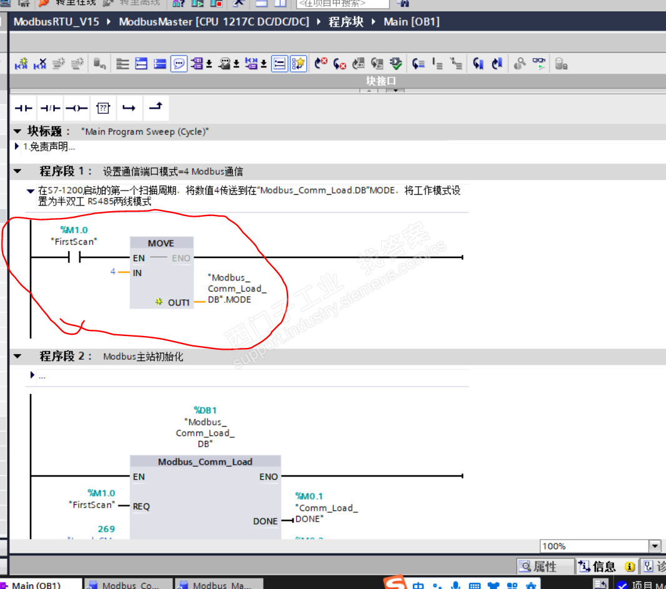The width and height of the screenshot is (666, 589).
Task: Insert an empty box instruction
Action: coord(103,108)
